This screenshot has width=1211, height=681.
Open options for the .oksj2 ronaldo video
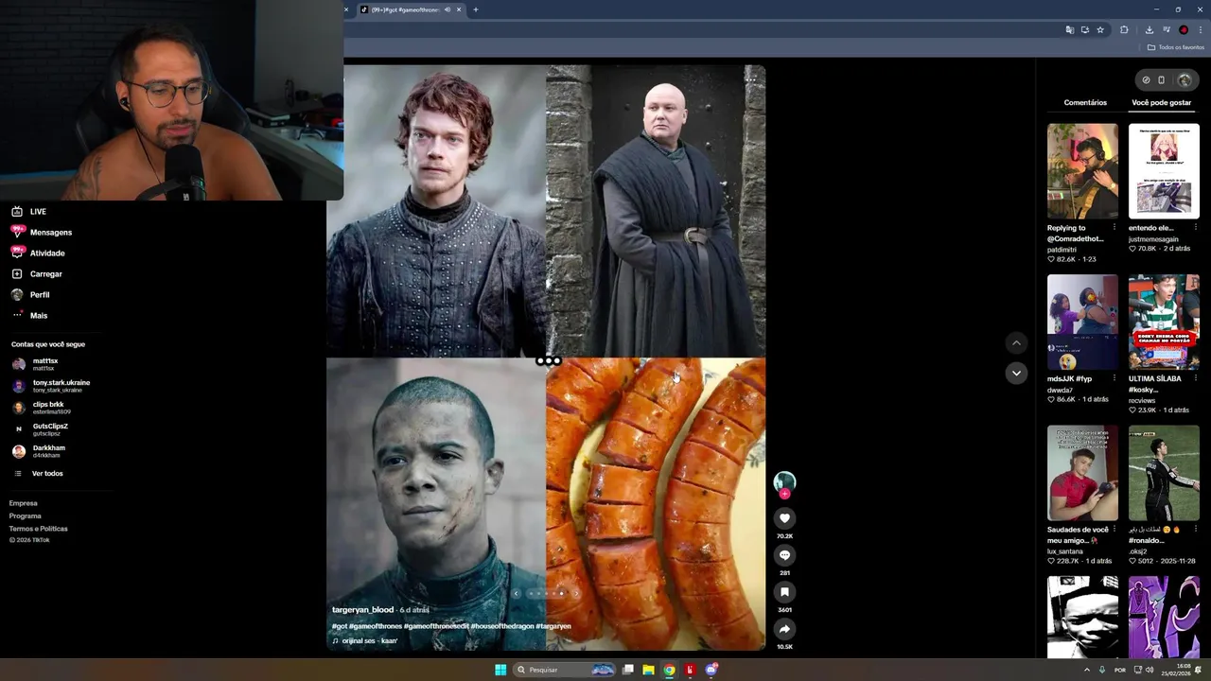pos(1195,530)
